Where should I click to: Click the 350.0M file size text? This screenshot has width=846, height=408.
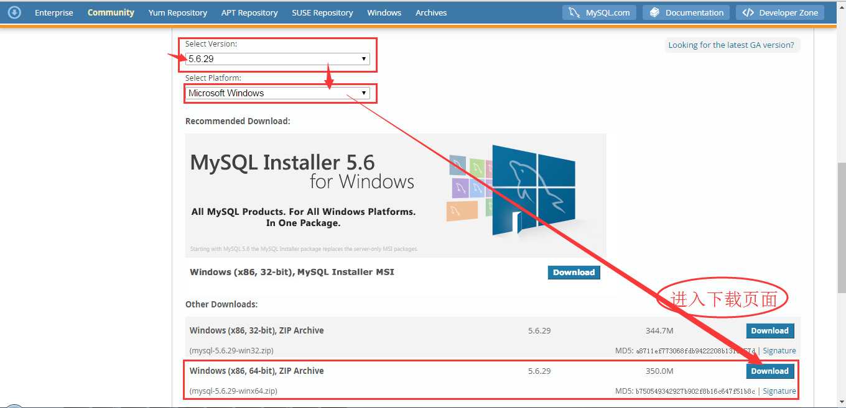pos(659,371)
